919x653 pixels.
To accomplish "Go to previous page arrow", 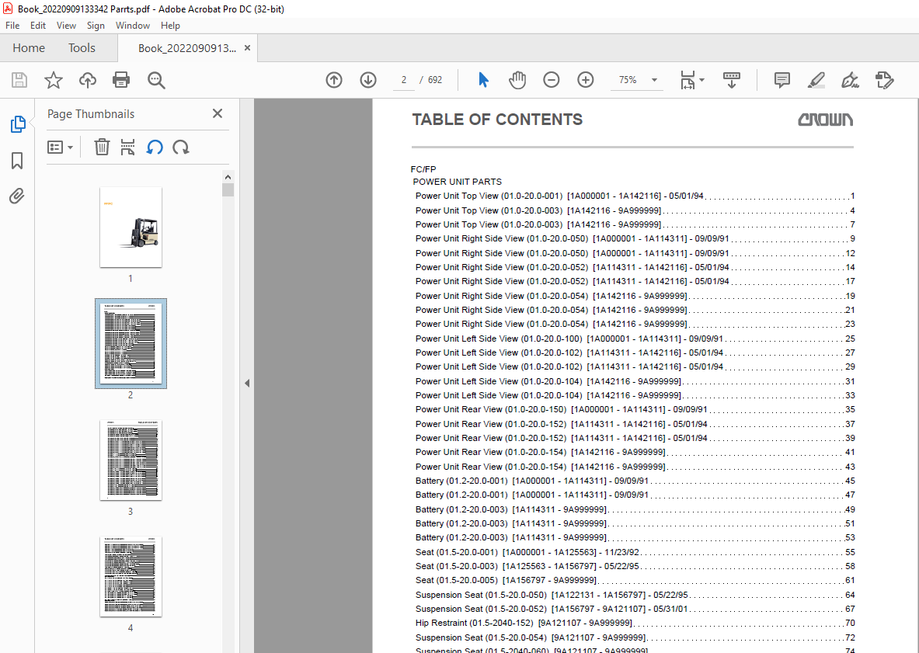I will pos(334,80).
